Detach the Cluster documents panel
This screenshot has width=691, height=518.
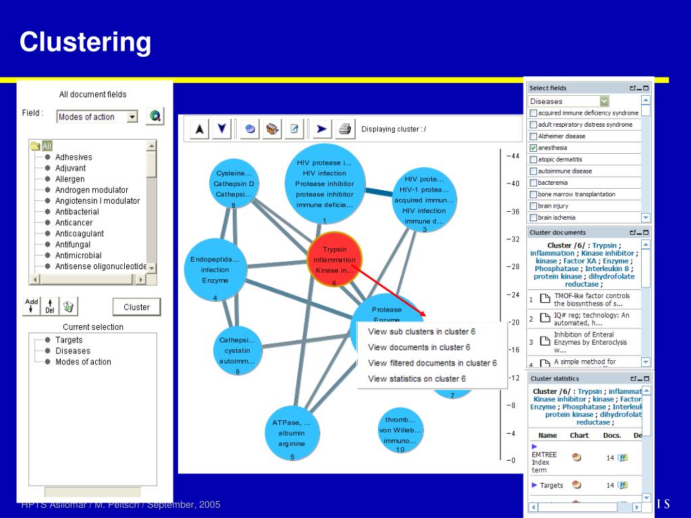coord(632,233)
